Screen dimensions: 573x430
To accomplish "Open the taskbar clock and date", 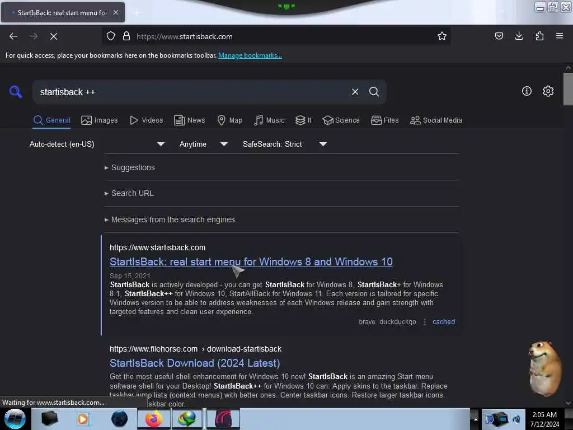I will tap(544, 419).
